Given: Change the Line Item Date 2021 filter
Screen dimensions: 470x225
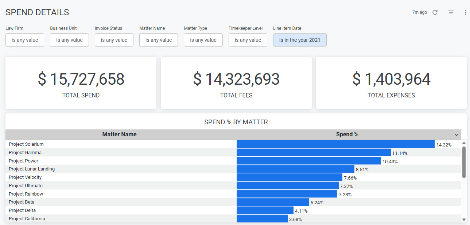Looking at the screenshot, I should click(300, 40).
